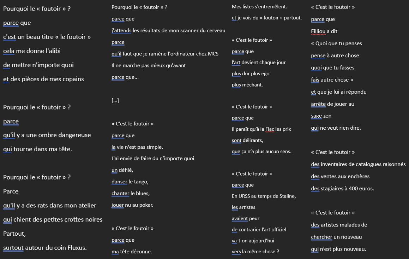Screen dimensions: 409x259
Task: Click the underlined word "chercher"
Action: tap(321, 237)
